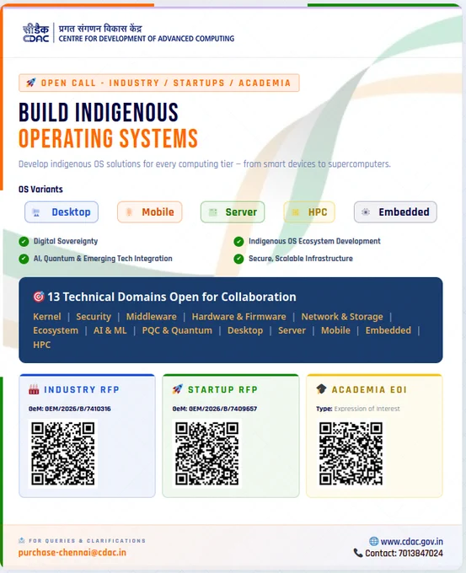Click the rocket icon in Startup RFP card
Image resolution: width=466 pixels, height=573 pixels.
pyautogui.click(x=177, y=389)
